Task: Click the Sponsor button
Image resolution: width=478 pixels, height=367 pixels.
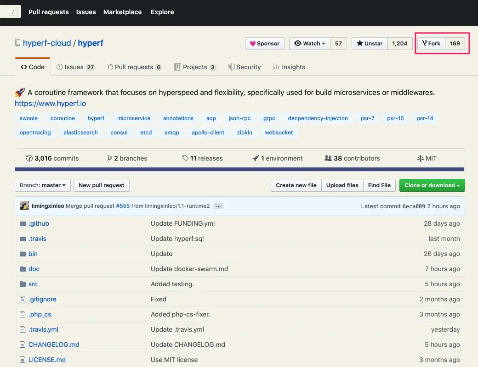Action: (x=265, y=44)
